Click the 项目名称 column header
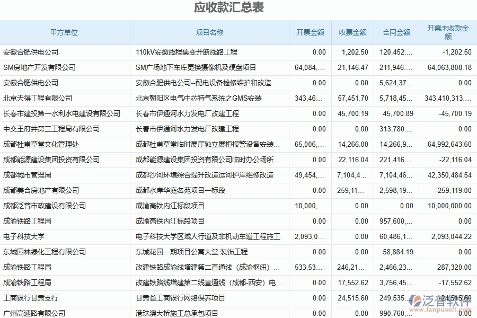 [210, 32]
